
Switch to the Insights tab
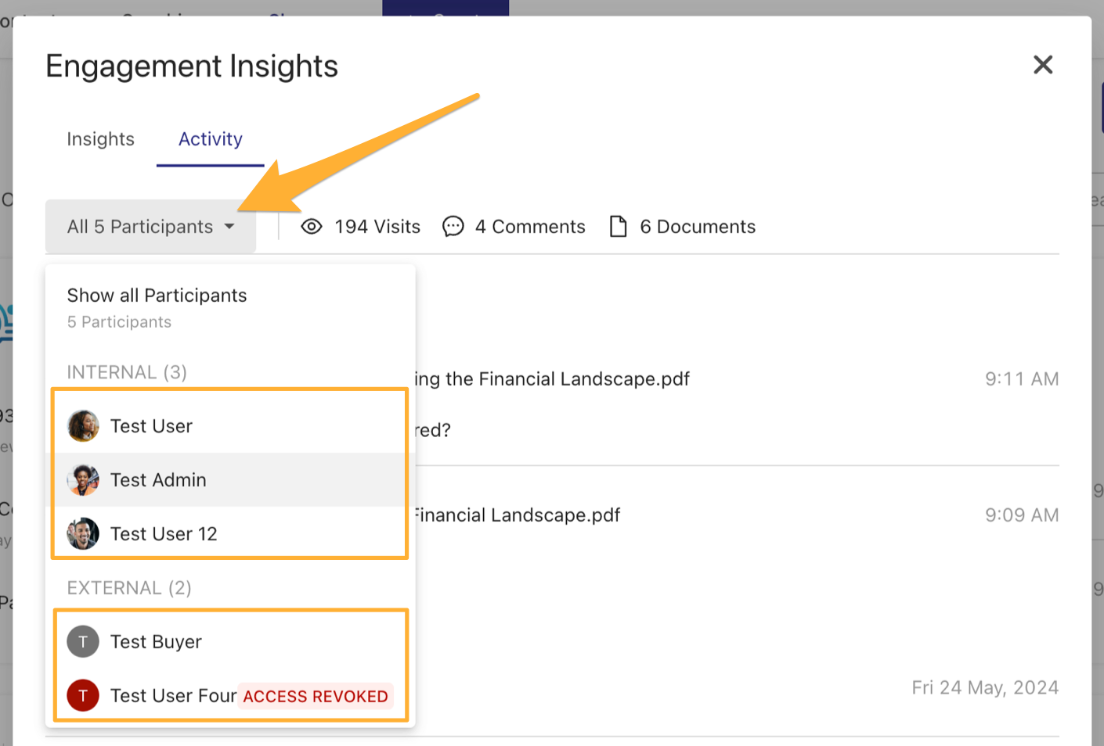100,139
